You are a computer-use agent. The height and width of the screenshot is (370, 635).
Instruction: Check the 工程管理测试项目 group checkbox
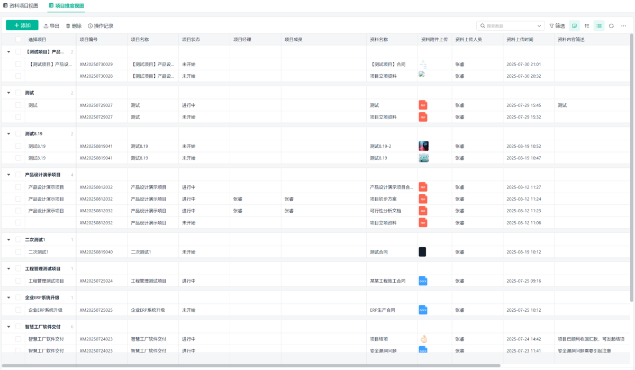point(18,268)
